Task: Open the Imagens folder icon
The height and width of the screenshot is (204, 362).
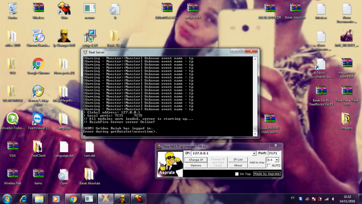Action: [x=346, y=121]
